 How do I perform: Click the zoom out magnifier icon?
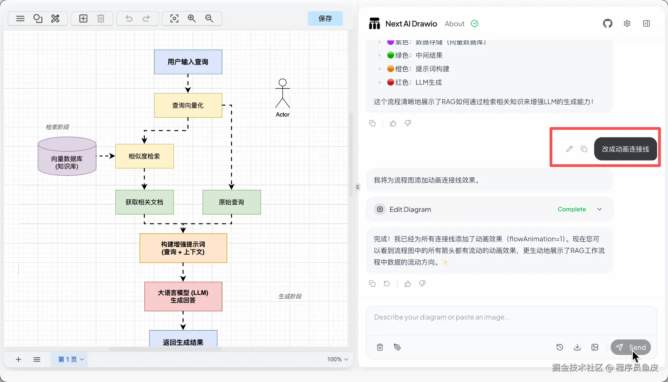pyautogui.click(x=209, y=18)
